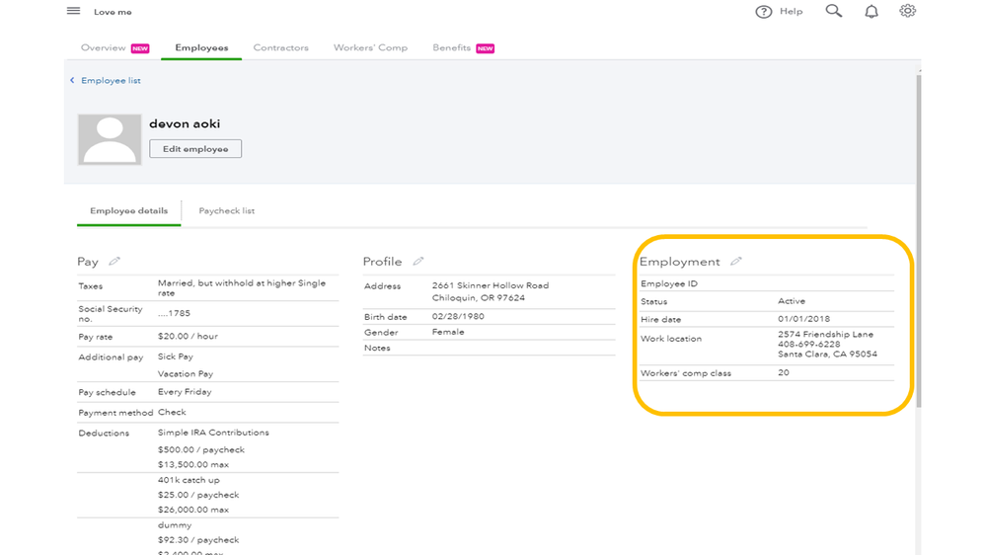Viewport: 986px width, 555px height.
Task: Open the settings gear icon
Action: tap(907, 11)
